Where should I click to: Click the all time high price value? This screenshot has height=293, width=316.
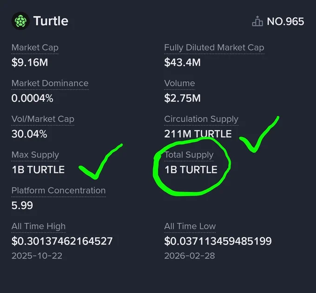[62, 241]
